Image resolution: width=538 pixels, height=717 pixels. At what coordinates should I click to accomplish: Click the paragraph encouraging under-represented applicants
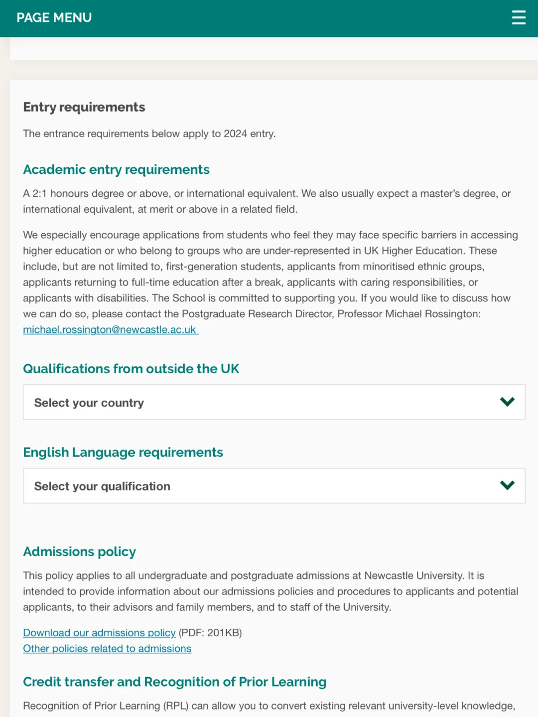coord(269,274)
